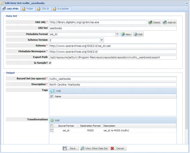Image resolution: width=190 pixels, height=153 pixels.
Task: Click the tag icon beside Tags Add
Action: [x=52, y=91]
